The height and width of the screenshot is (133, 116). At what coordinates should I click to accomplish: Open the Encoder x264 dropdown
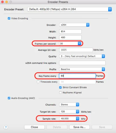tap(74, 25)
